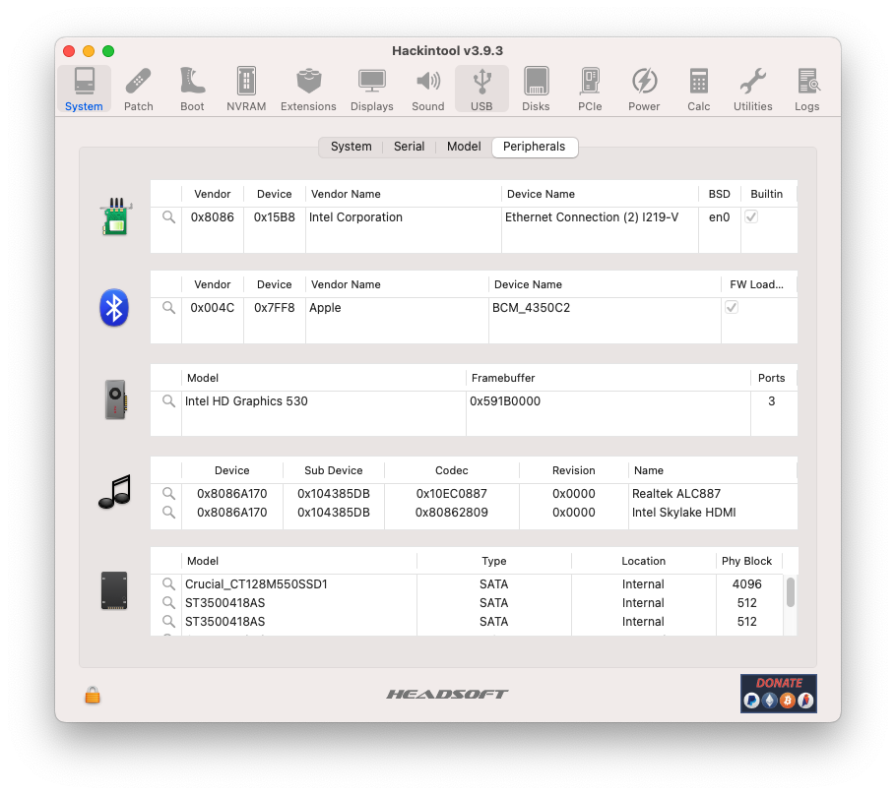Click the magnifier beside Realtek ALC887
Viewport: 896px width, 795px height.
tap(167, 494)
